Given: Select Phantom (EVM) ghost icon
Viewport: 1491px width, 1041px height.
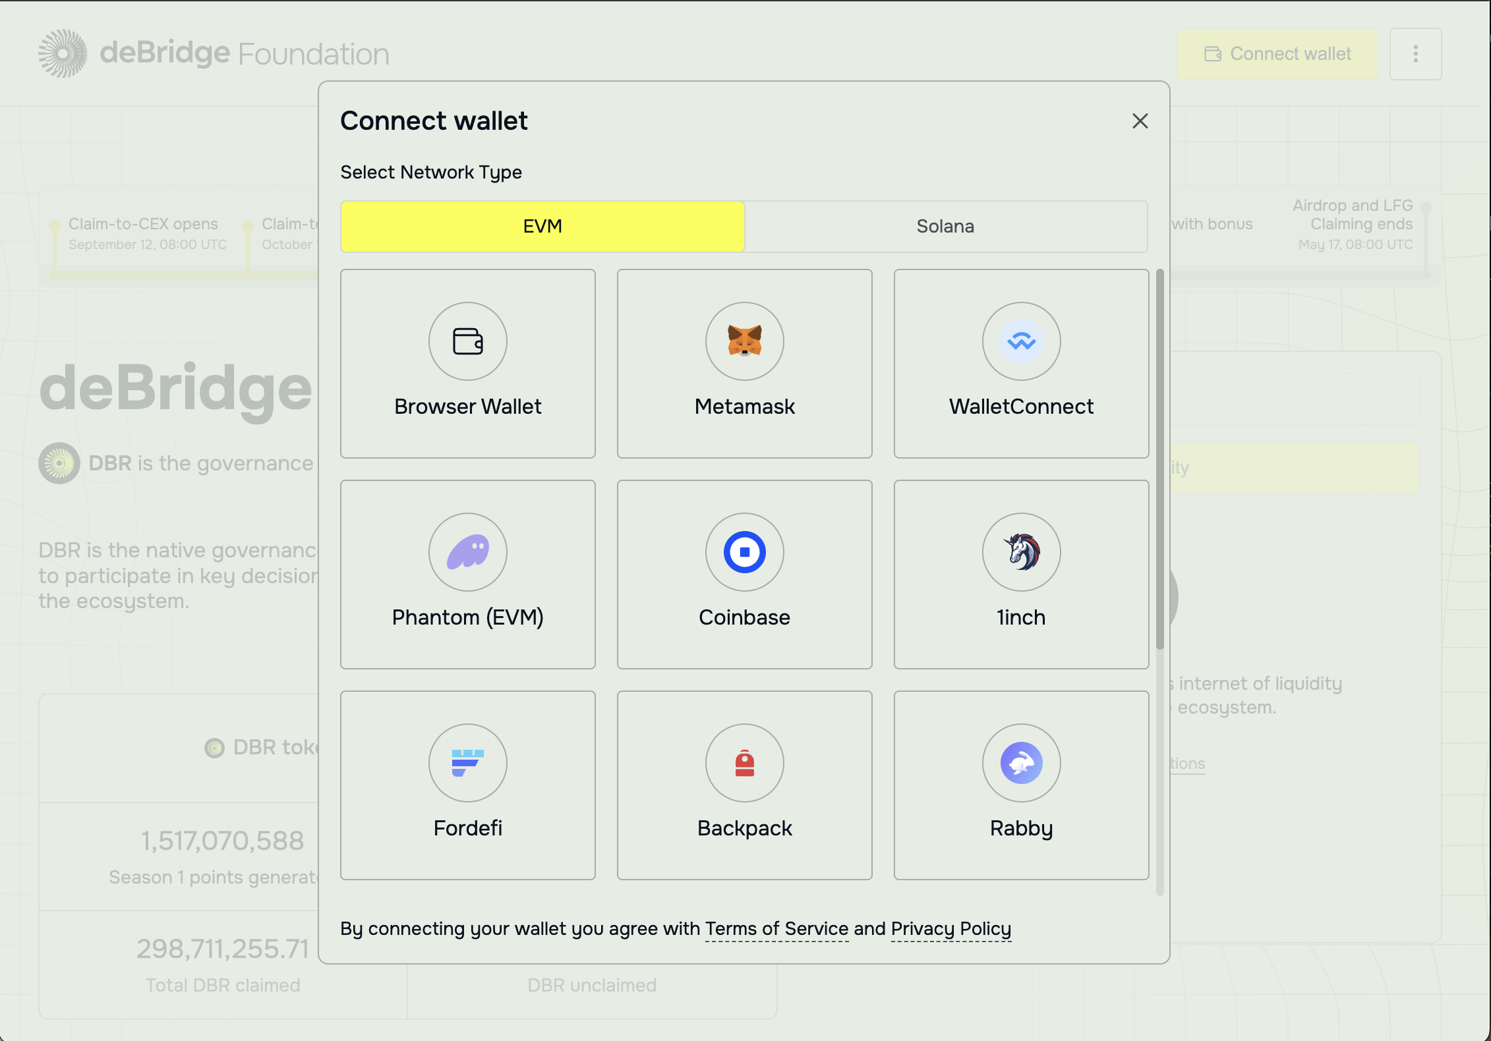Looking at the screenshot, I should click(x=468, y=552).
